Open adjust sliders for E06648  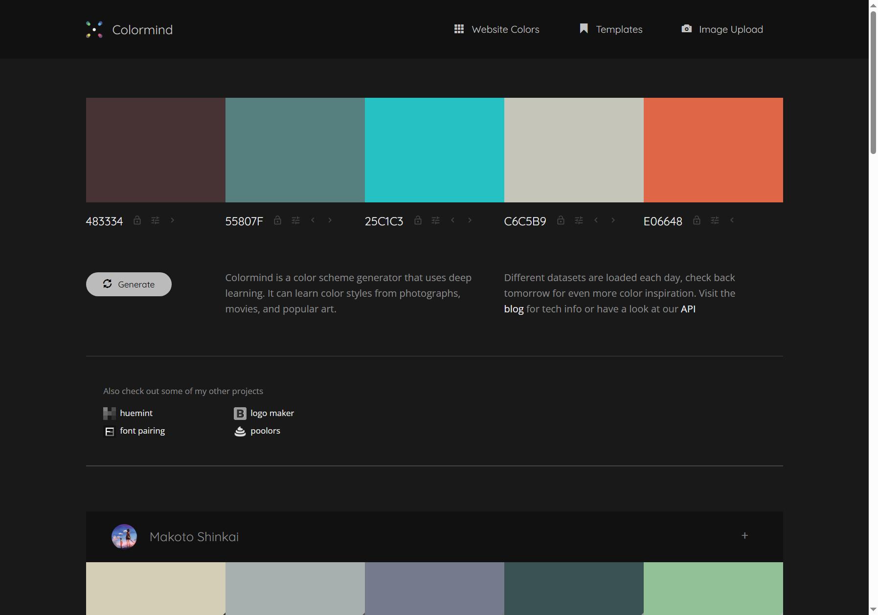[715, 220]
